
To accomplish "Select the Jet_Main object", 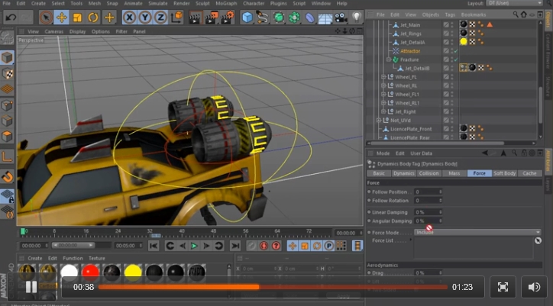I will click(x=410, y=25).
